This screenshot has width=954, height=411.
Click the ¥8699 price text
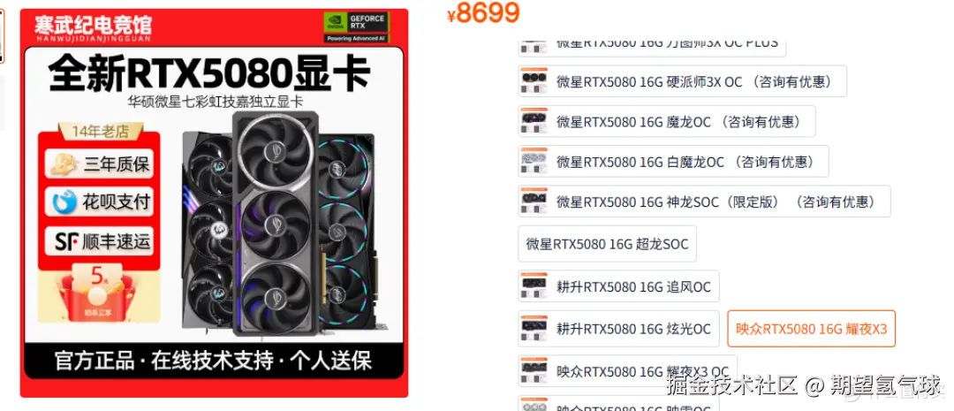point(483,12)
